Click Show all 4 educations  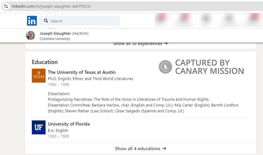click(x=141, y=148)
